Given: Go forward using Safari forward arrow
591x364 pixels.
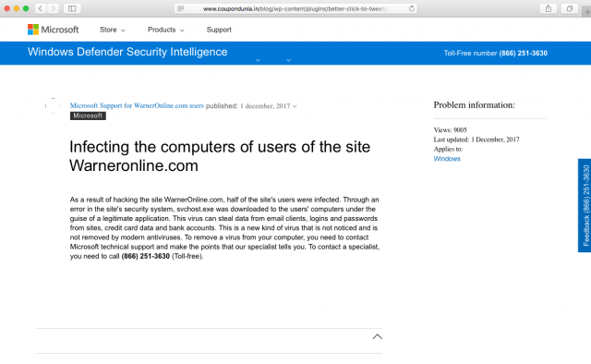Looking at the screenshot, I should 54,8.
